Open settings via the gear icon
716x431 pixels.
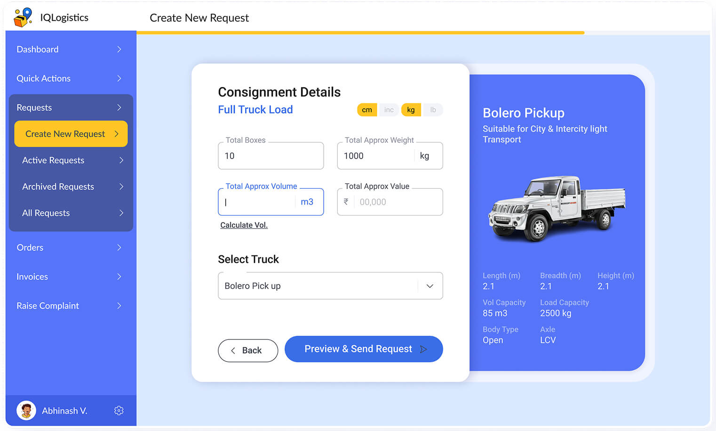pyautogui.click(x=119, y=410)
